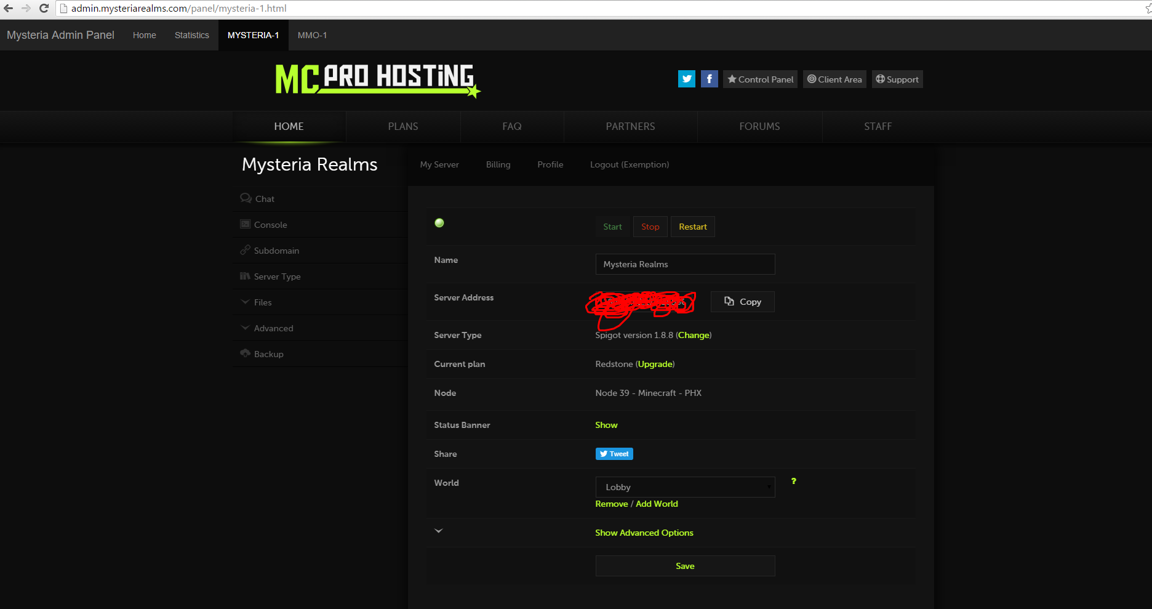Open the Support link with globe icon
Viewport: 1152px width, 609px height.
pos(897,79)
